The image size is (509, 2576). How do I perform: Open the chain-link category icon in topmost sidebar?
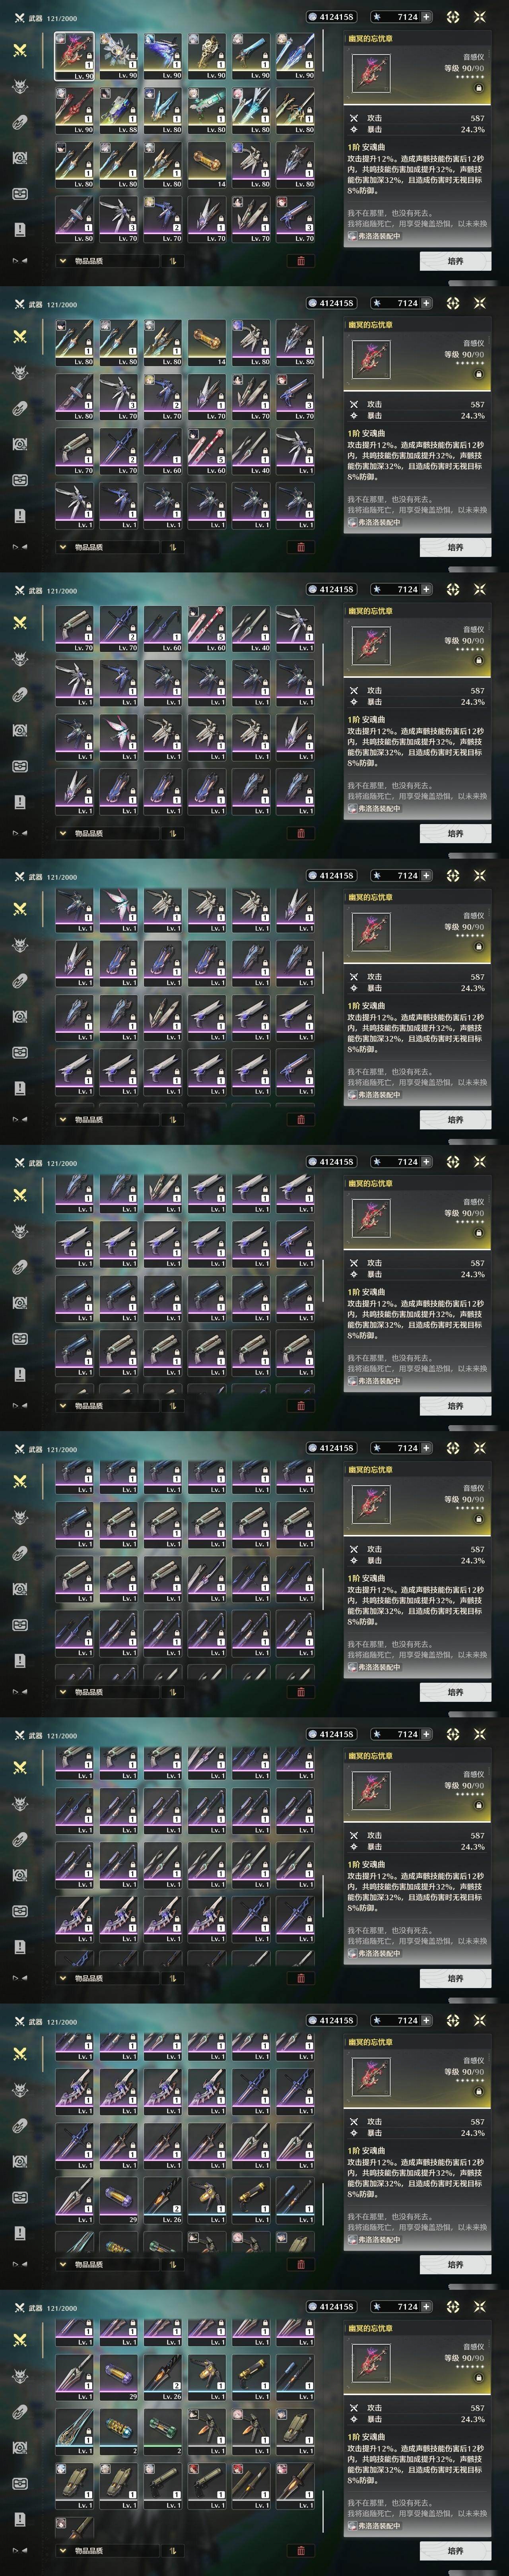coord(19,123)
